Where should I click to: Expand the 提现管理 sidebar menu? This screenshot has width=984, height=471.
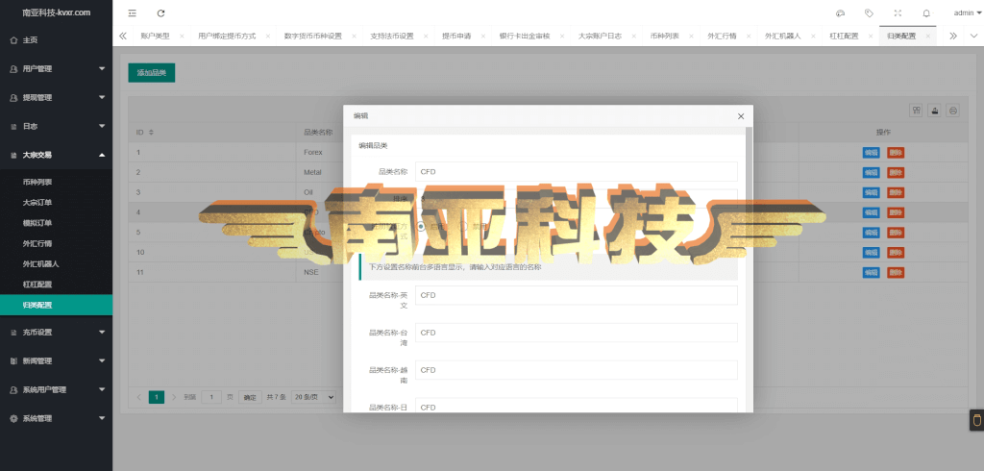[56, 98]
